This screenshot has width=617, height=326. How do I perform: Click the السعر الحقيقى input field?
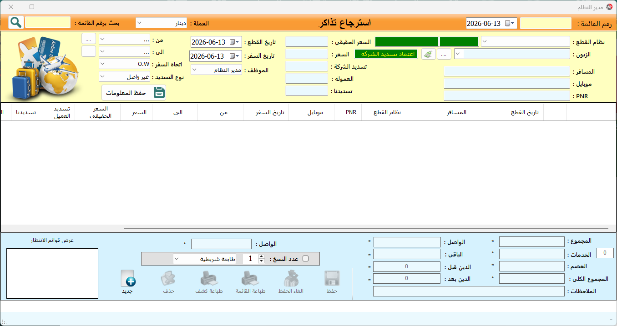tap(307, 42)
